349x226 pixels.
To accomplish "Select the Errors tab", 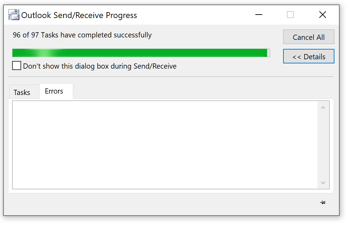I will pyautogui.click(x=54, y=91).
